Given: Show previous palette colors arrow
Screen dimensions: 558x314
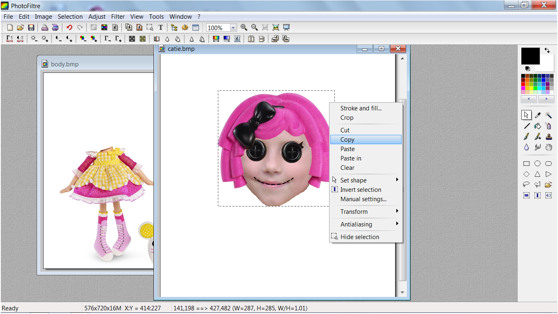Looking at the screenshot, I should (x=529, y=99).
